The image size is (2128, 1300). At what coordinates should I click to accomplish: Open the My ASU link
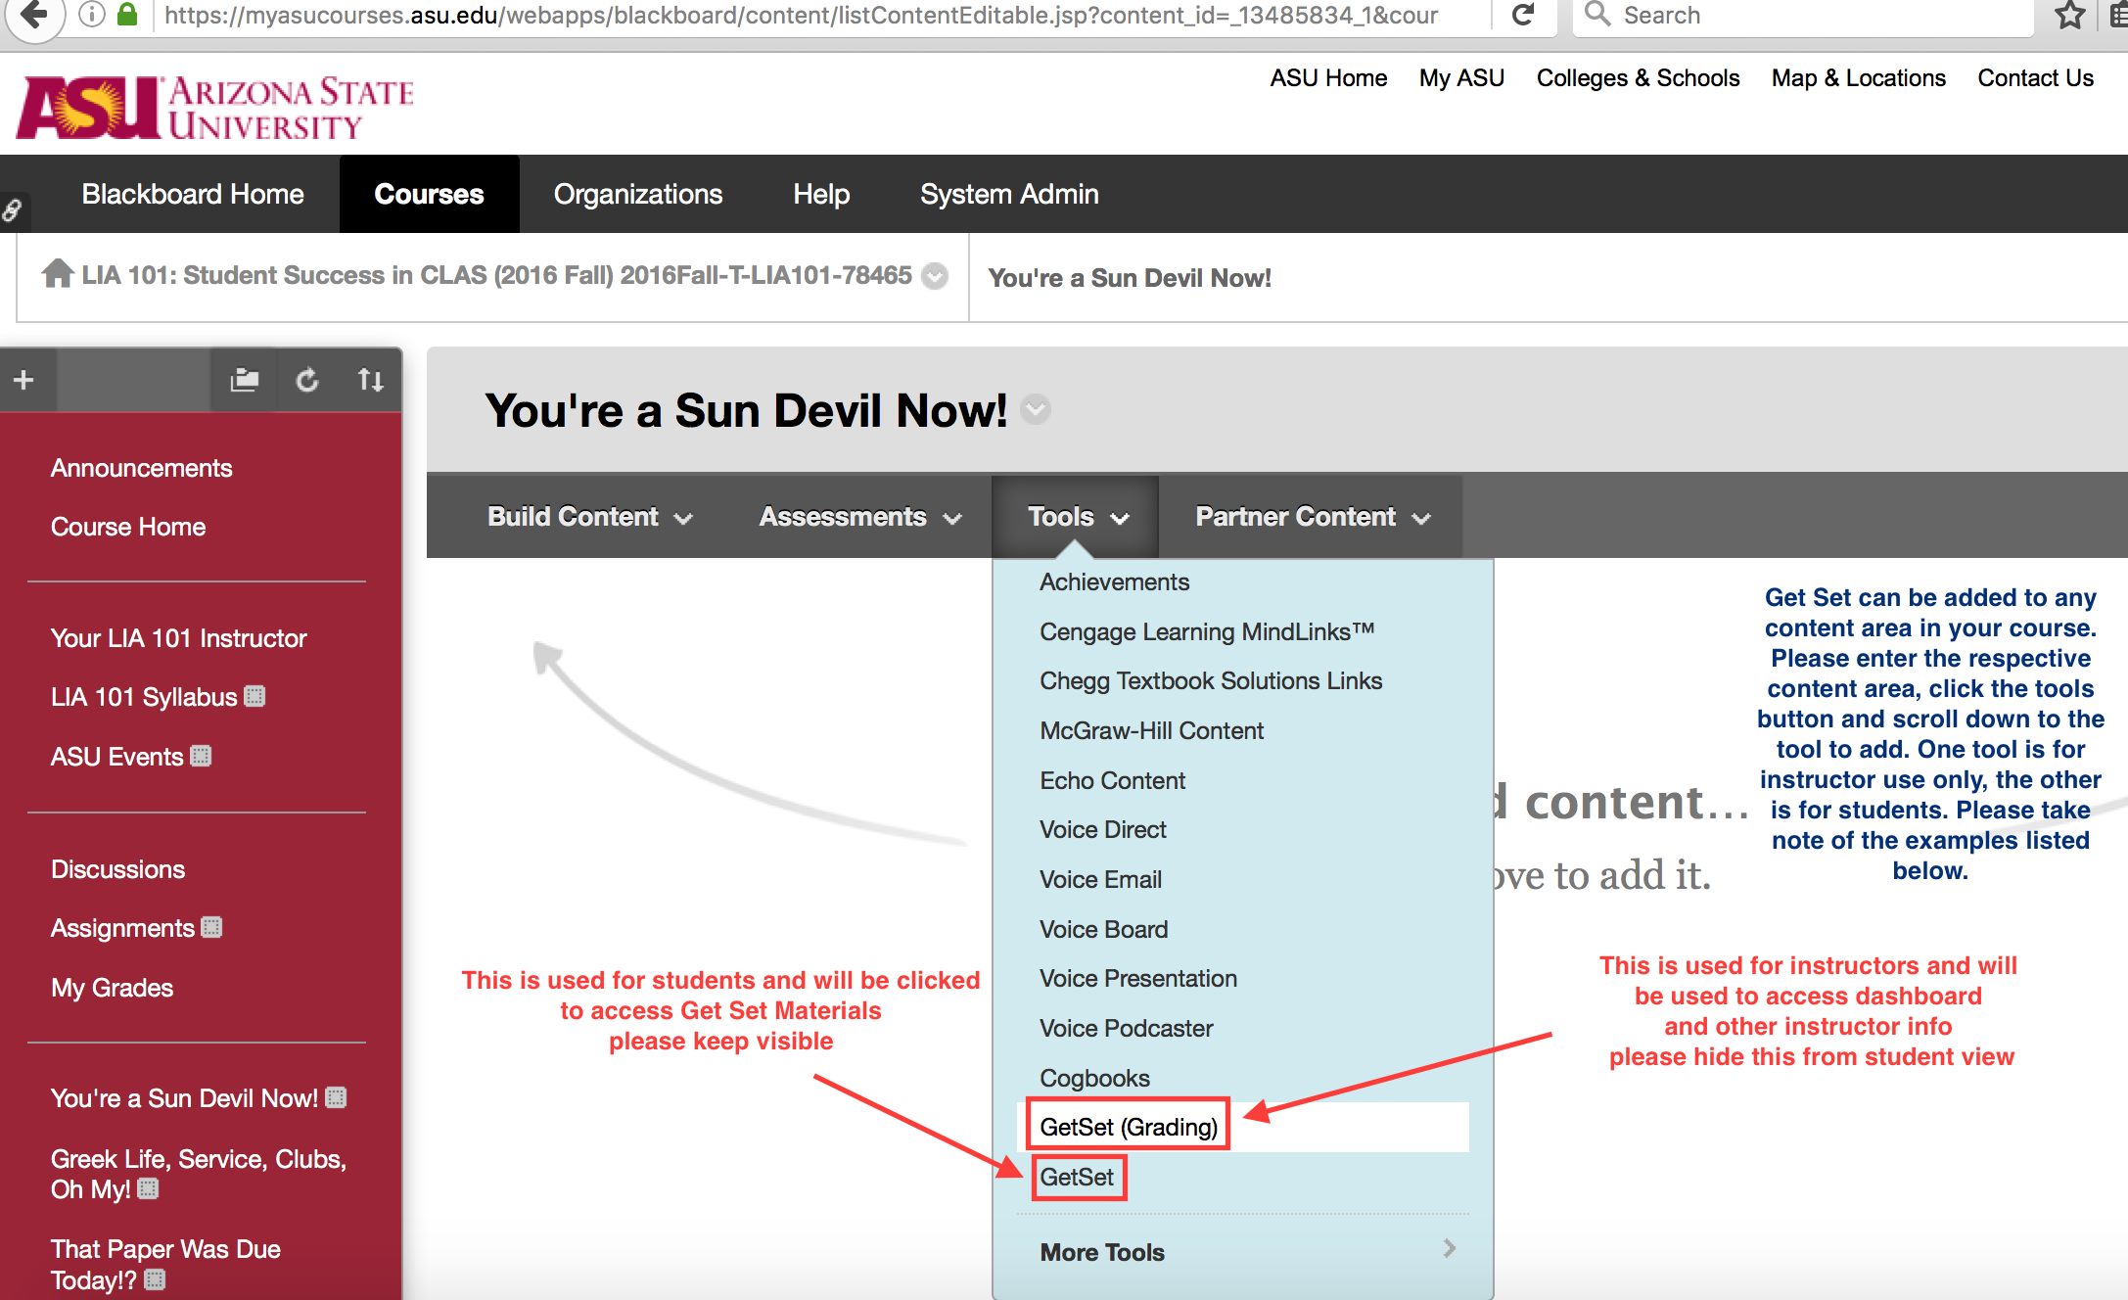(1461, 78)
